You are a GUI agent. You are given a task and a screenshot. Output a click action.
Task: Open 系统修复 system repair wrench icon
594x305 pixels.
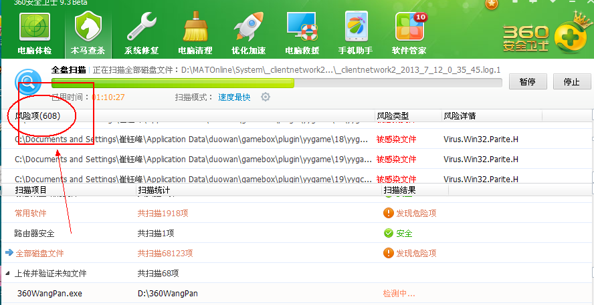(141, 33)
